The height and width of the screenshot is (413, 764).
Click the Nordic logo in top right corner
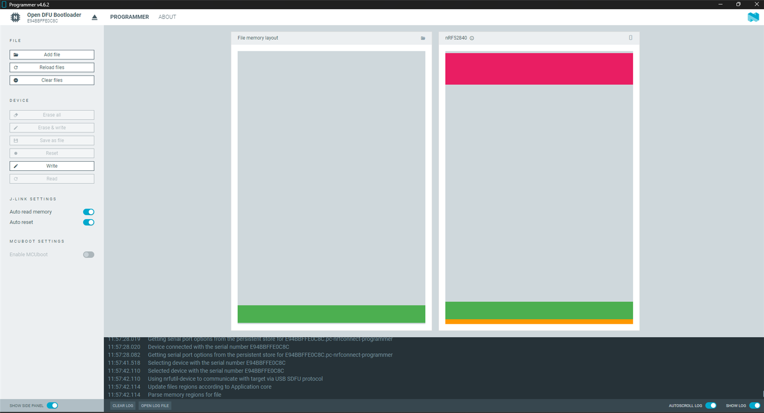pos(753,17)
